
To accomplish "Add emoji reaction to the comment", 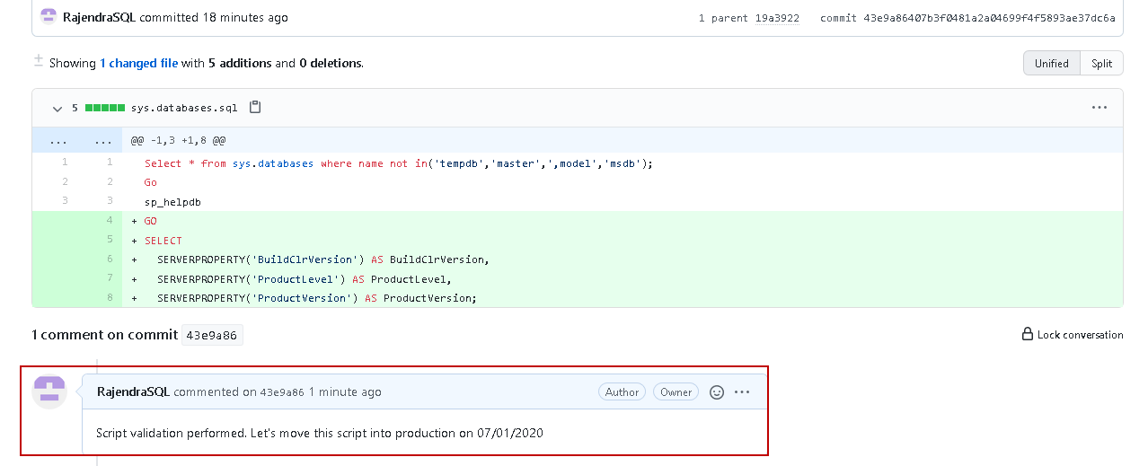I will 717,392.
